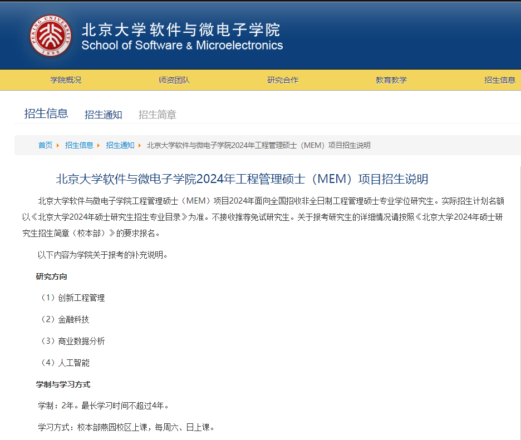This screenshot has width=521, height=440.
Task: Click the article title 2024年工程管理硕士（MEM）项目招生说明
Action: point(242,179)
